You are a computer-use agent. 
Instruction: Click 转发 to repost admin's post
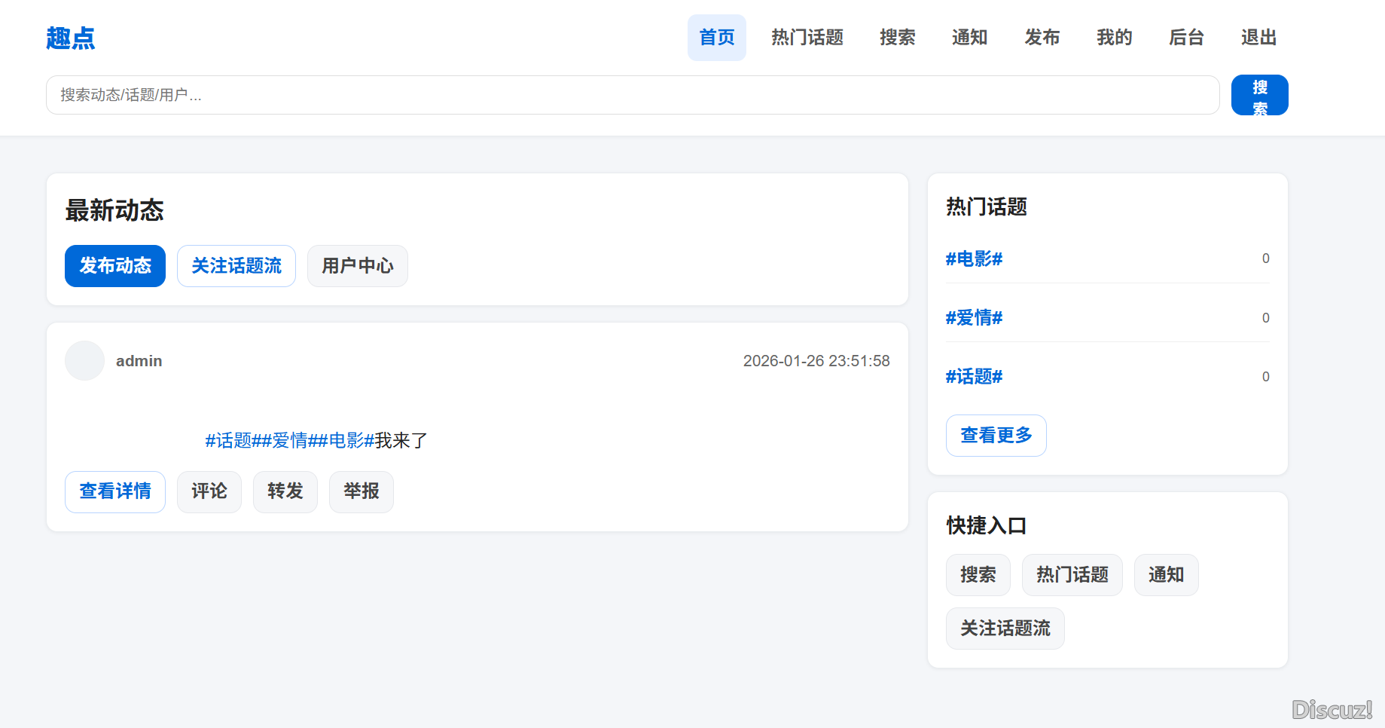tap(285, 492)
